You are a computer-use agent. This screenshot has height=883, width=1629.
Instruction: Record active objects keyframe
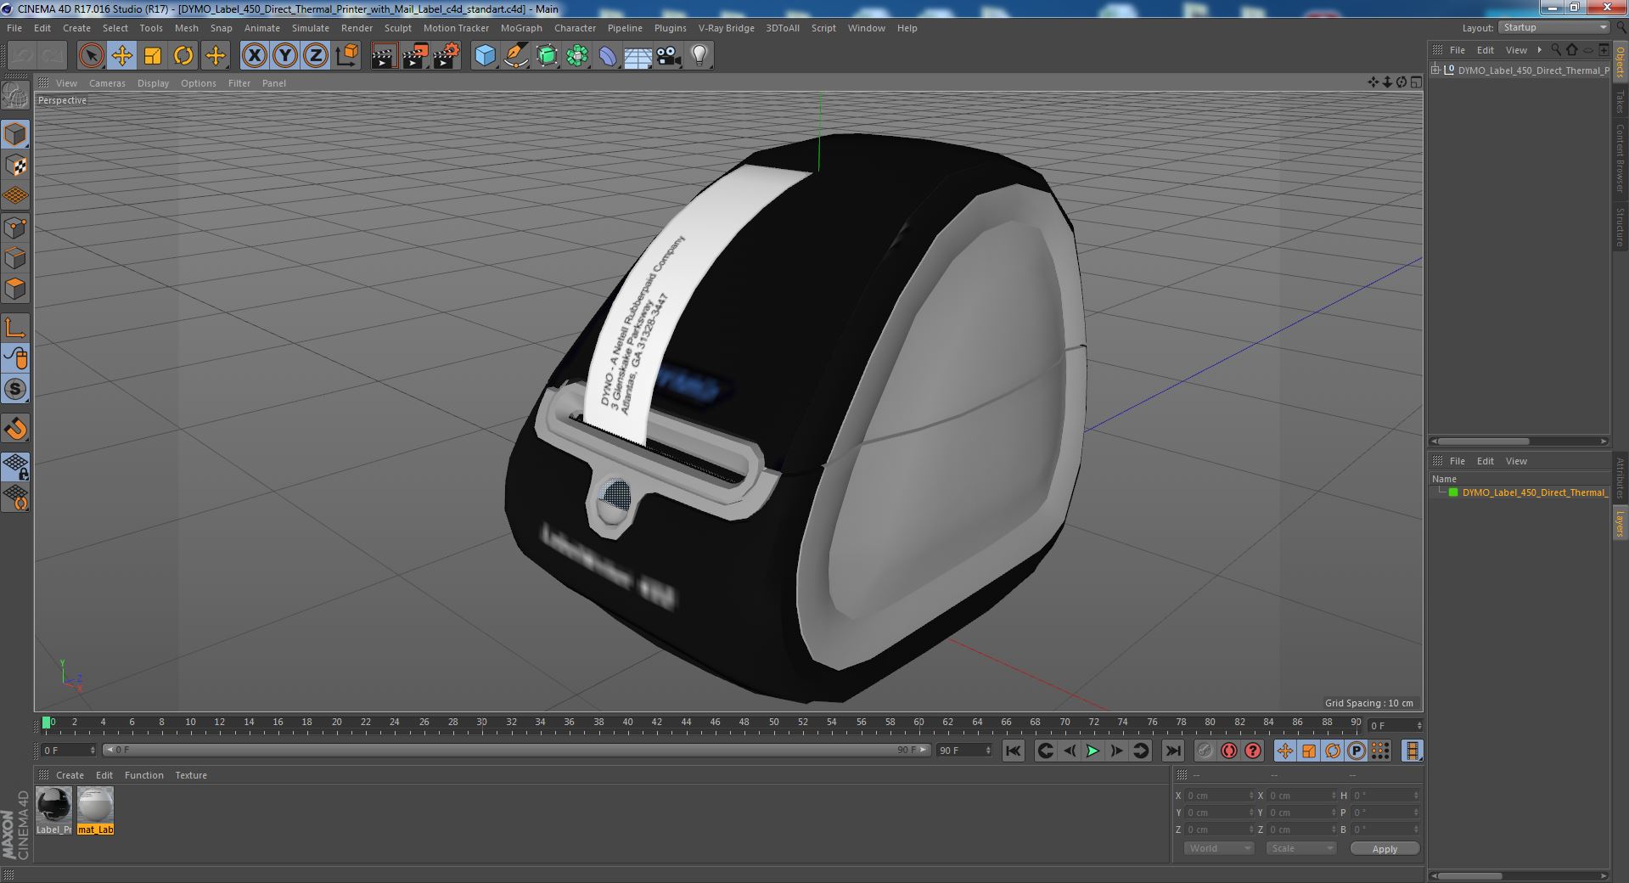(x=1205, y=751)
